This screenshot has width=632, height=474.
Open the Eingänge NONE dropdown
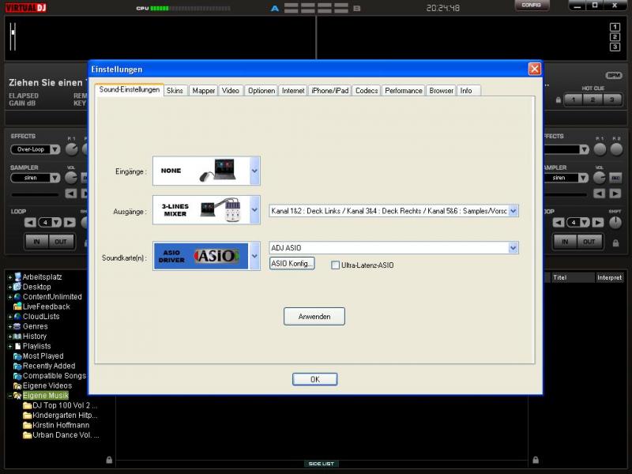(x=254, y=171)
